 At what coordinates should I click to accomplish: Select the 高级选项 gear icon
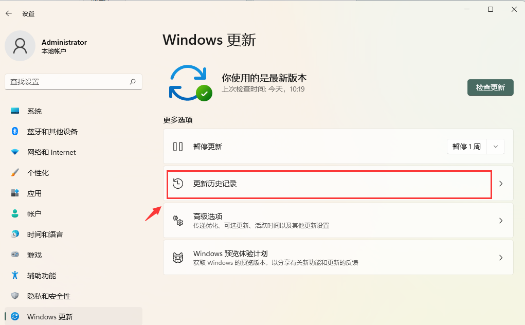pyautogui.click(x=178, y=220)
